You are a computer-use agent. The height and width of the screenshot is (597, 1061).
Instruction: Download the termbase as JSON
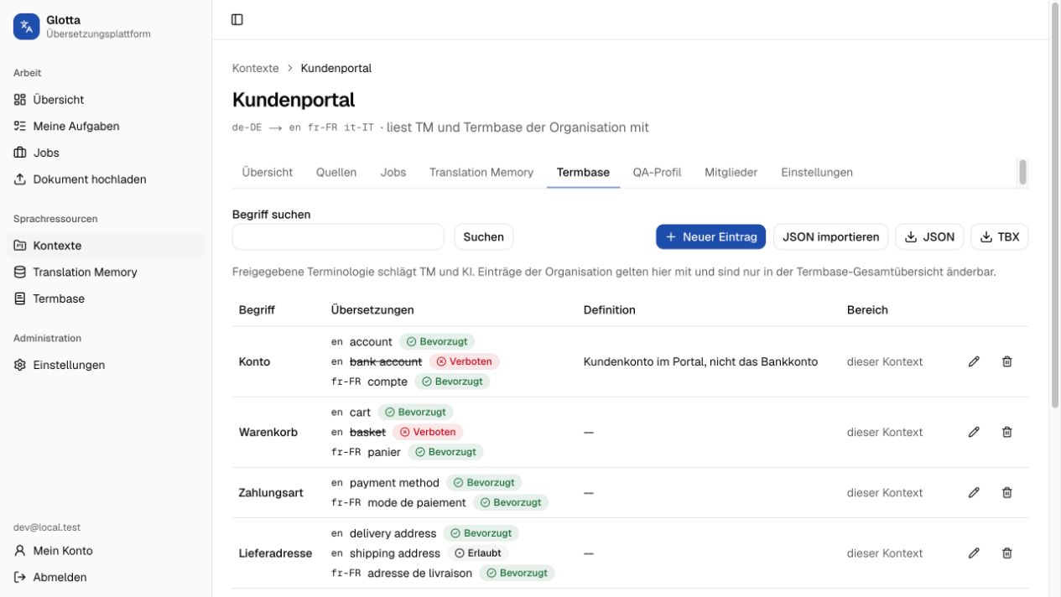tap(930, 236)
